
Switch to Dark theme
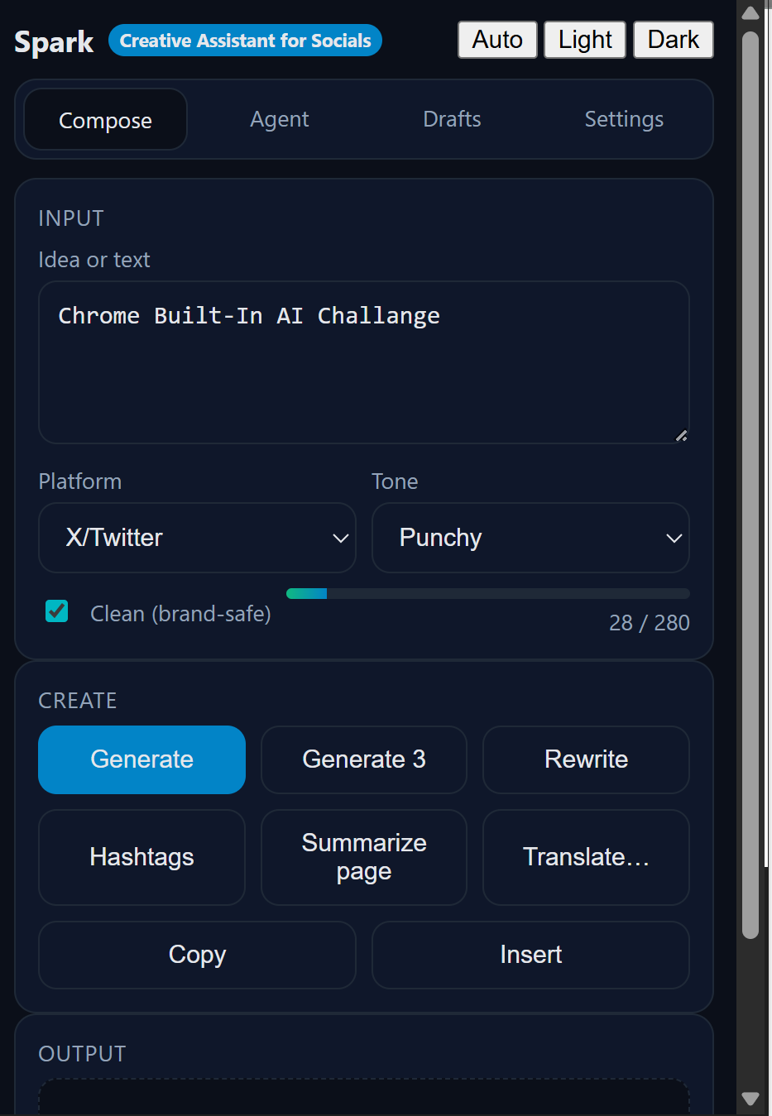click(673, 40)
